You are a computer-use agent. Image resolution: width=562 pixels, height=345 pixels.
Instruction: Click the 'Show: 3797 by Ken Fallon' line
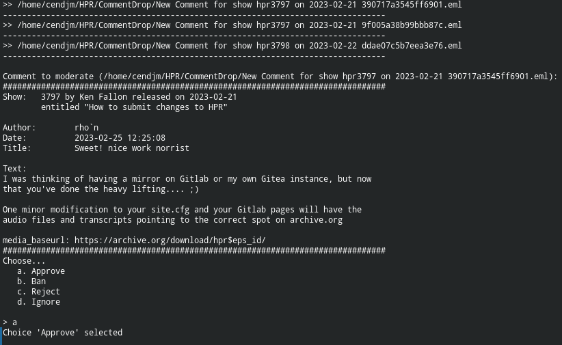pyautogui.click(x=120, y=97)
